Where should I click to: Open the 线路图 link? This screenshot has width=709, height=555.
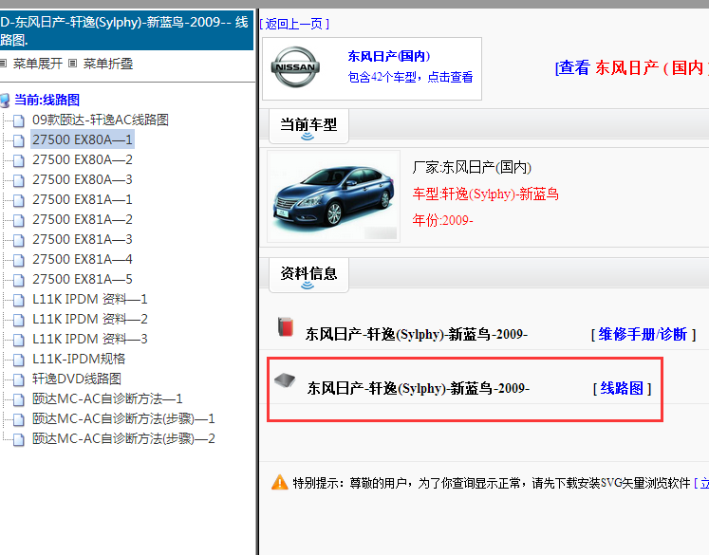tap(622, 388)
